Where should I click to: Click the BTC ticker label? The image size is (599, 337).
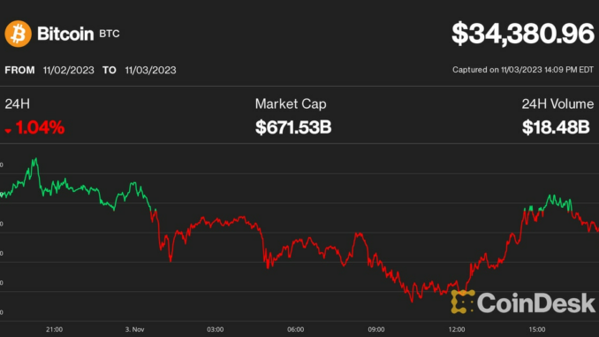click(x=110, y=34)
